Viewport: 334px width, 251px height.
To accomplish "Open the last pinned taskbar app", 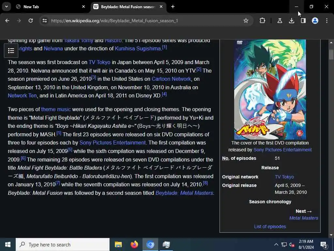I will pyautogui.click(x=166, y=244).
